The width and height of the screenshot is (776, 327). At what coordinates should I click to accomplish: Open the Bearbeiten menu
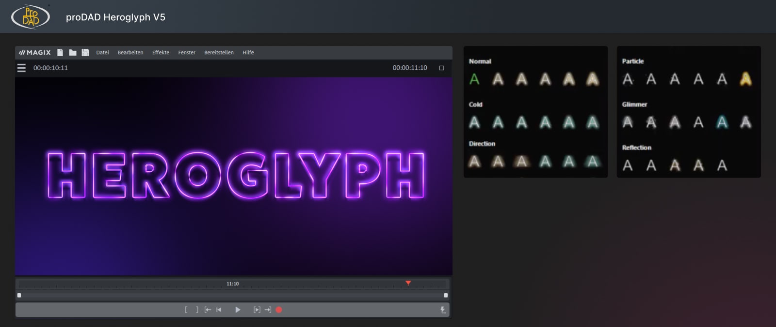coord(130,52)
